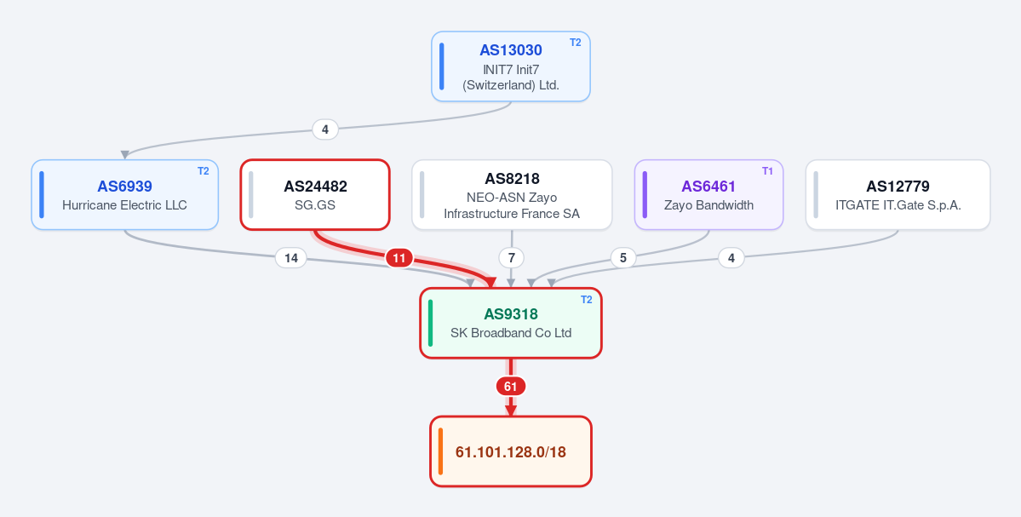This screenshot has width=1021, height=517.
Task: Click the edge label 7
Action: [x=511, y=259]
